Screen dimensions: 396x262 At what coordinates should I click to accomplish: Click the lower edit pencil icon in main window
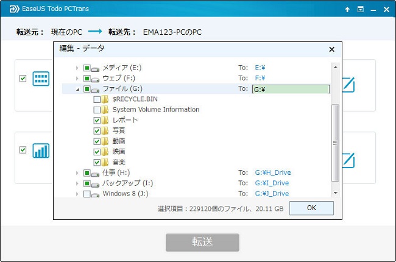[x=348, y=160]
